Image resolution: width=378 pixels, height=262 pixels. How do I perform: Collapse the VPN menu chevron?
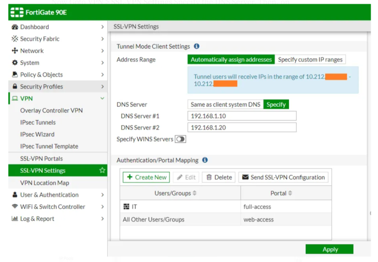(103, 98)
